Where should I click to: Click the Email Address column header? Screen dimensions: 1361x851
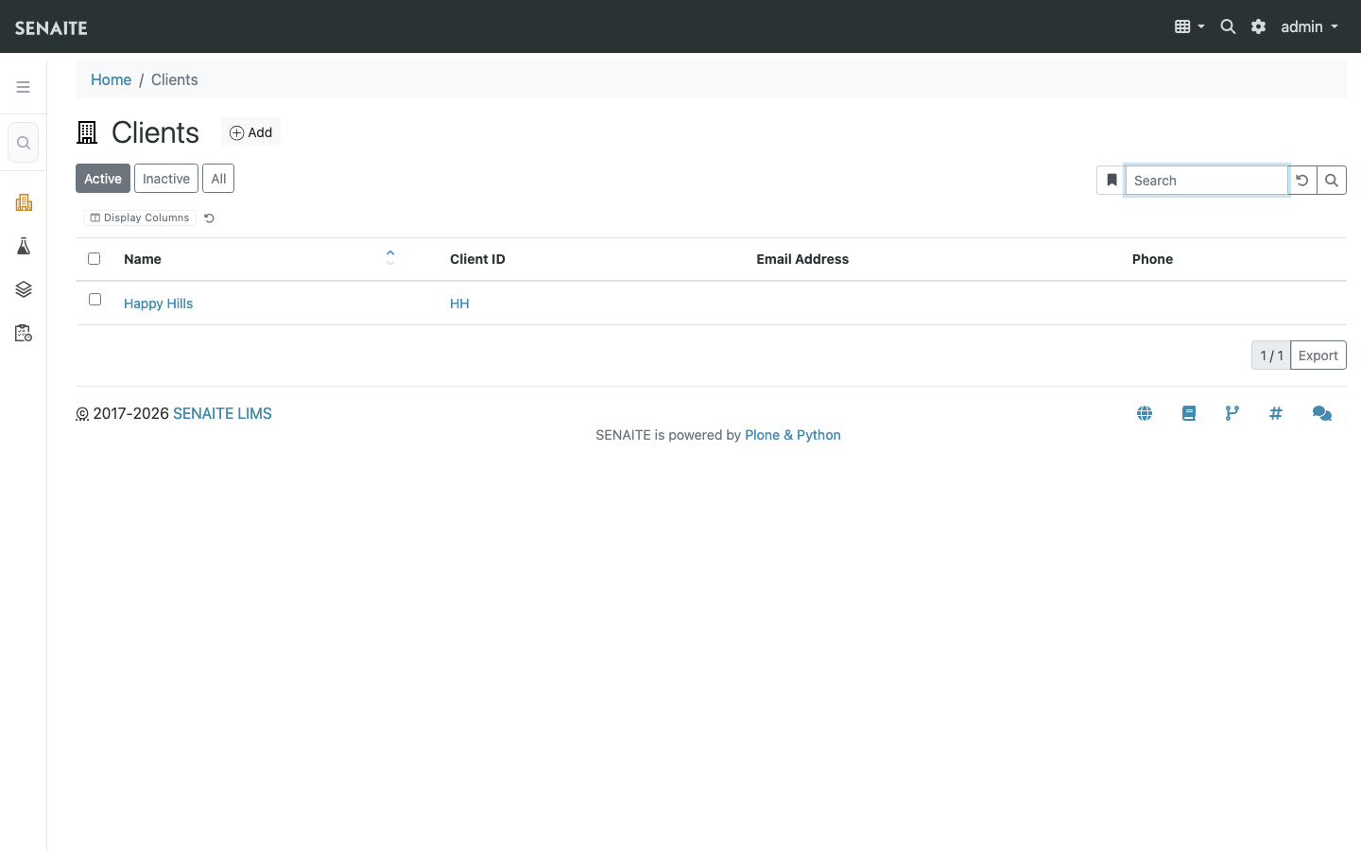click(802, 259)
